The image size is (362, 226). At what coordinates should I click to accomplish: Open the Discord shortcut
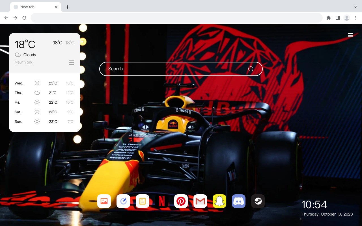(239, 201)
